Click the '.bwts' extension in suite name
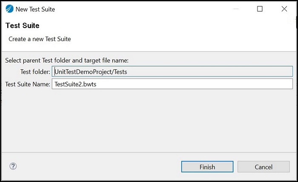The image size is (298, 182). tap(89, 84)
